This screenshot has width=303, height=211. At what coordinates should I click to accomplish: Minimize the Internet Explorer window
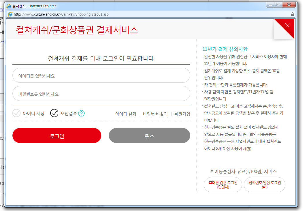(270, 5)
